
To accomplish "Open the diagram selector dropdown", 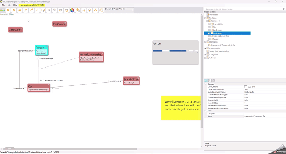I will click(x=132, y=10).
